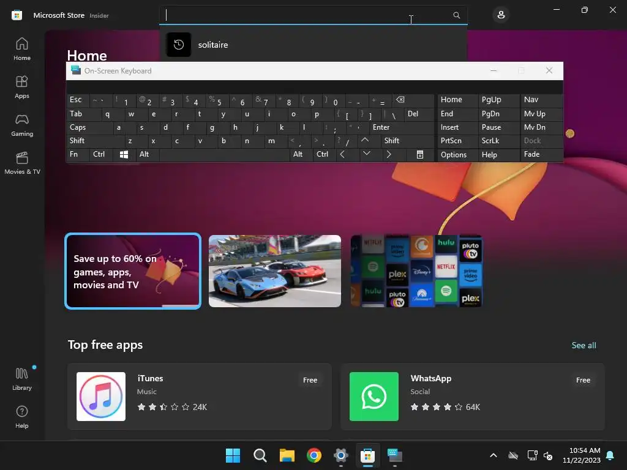
Task: Toggle the Caps key on On-Screen Keyboard
Action: (89, 127)
